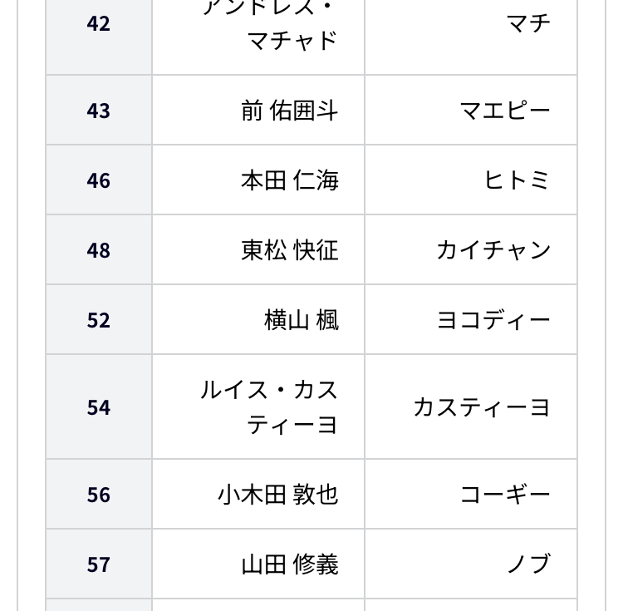This screenshot has height=611, width=623.
Task: Select player name 前 佑囲斗
Action: click(290, 111)
